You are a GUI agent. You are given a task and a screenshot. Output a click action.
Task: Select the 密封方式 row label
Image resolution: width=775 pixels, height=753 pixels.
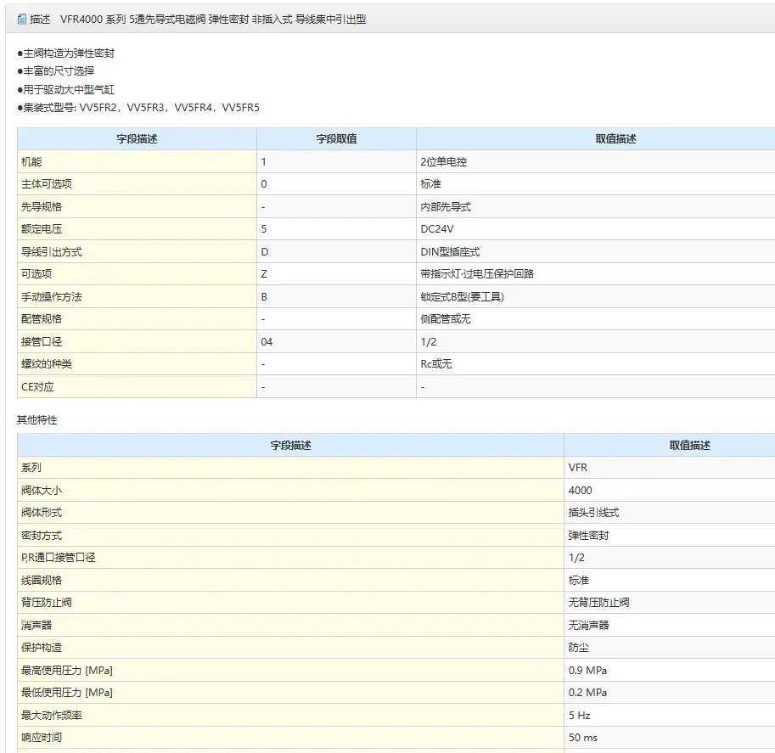(290, 535)
